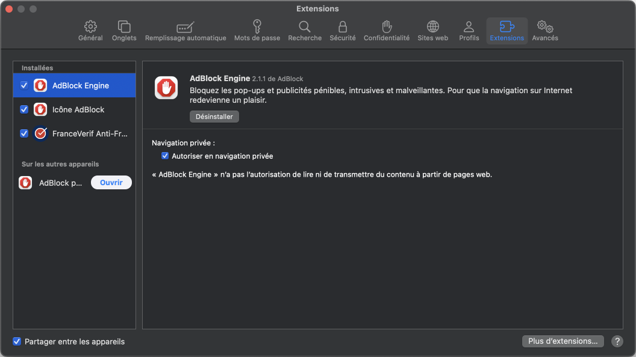Select FranceVerif Anti-Fr... row text

(90, 133)
